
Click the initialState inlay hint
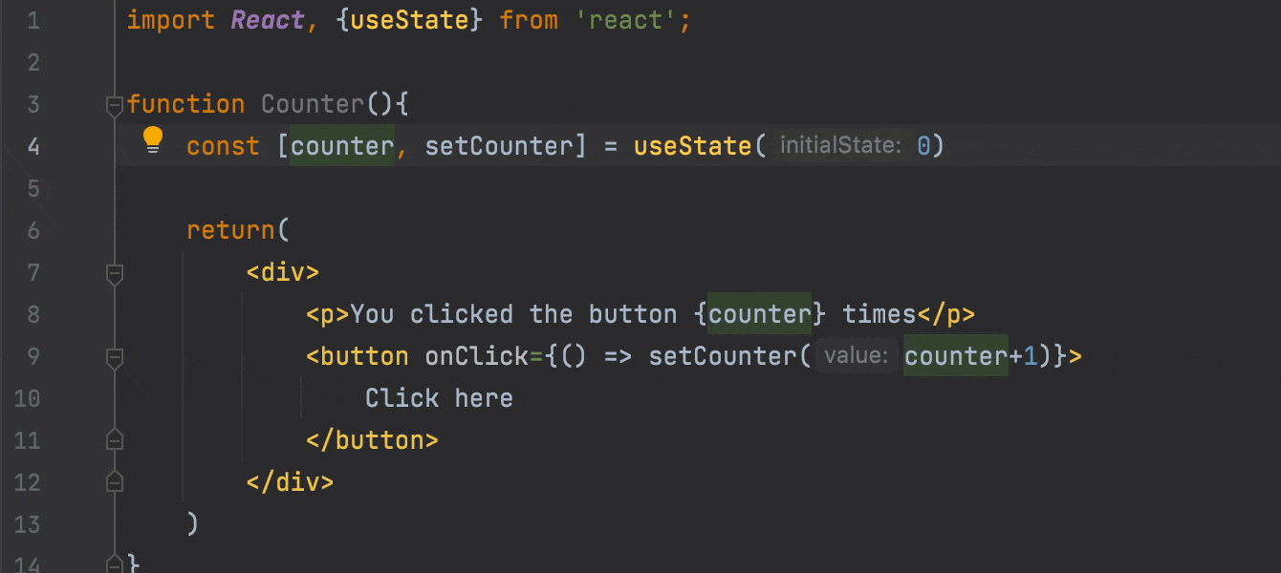[x=839, y=146]
